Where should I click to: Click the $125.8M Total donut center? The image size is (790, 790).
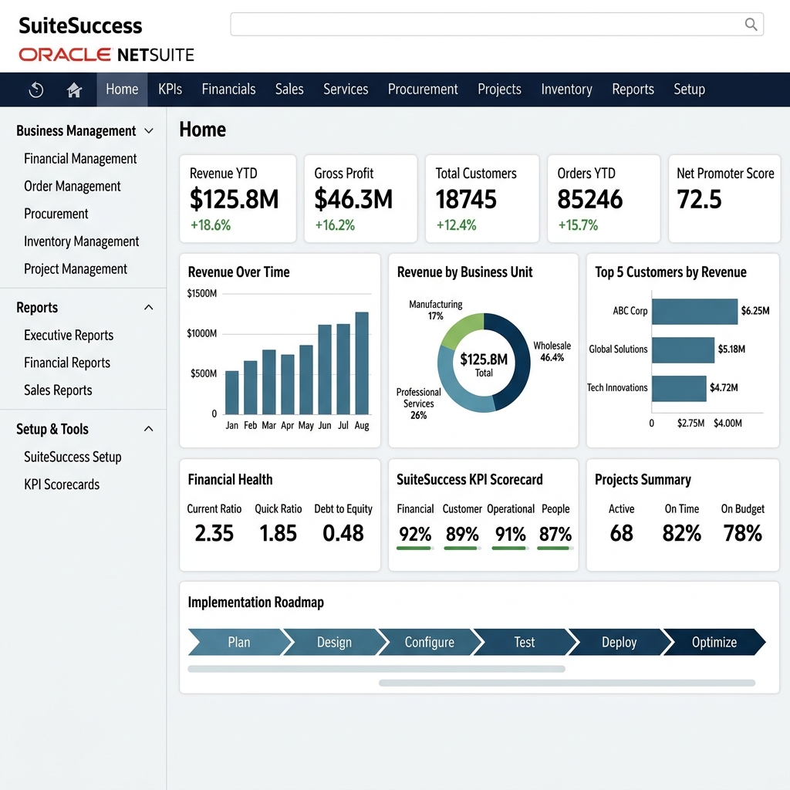coord(484,364)
